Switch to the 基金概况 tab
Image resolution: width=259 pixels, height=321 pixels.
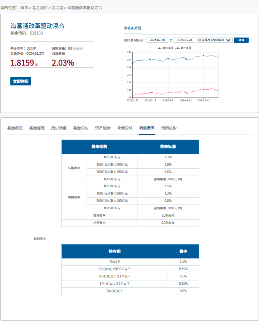click(x=15, y=128)
